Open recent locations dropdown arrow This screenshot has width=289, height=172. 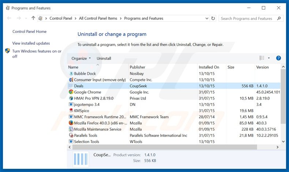(x=26, y=18)
